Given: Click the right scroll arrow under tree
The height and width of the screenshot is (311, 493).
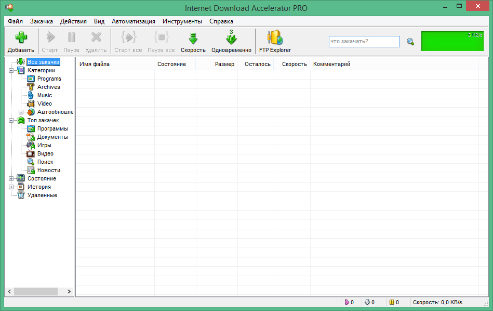Looking at the screenshot, I should 69,291.
